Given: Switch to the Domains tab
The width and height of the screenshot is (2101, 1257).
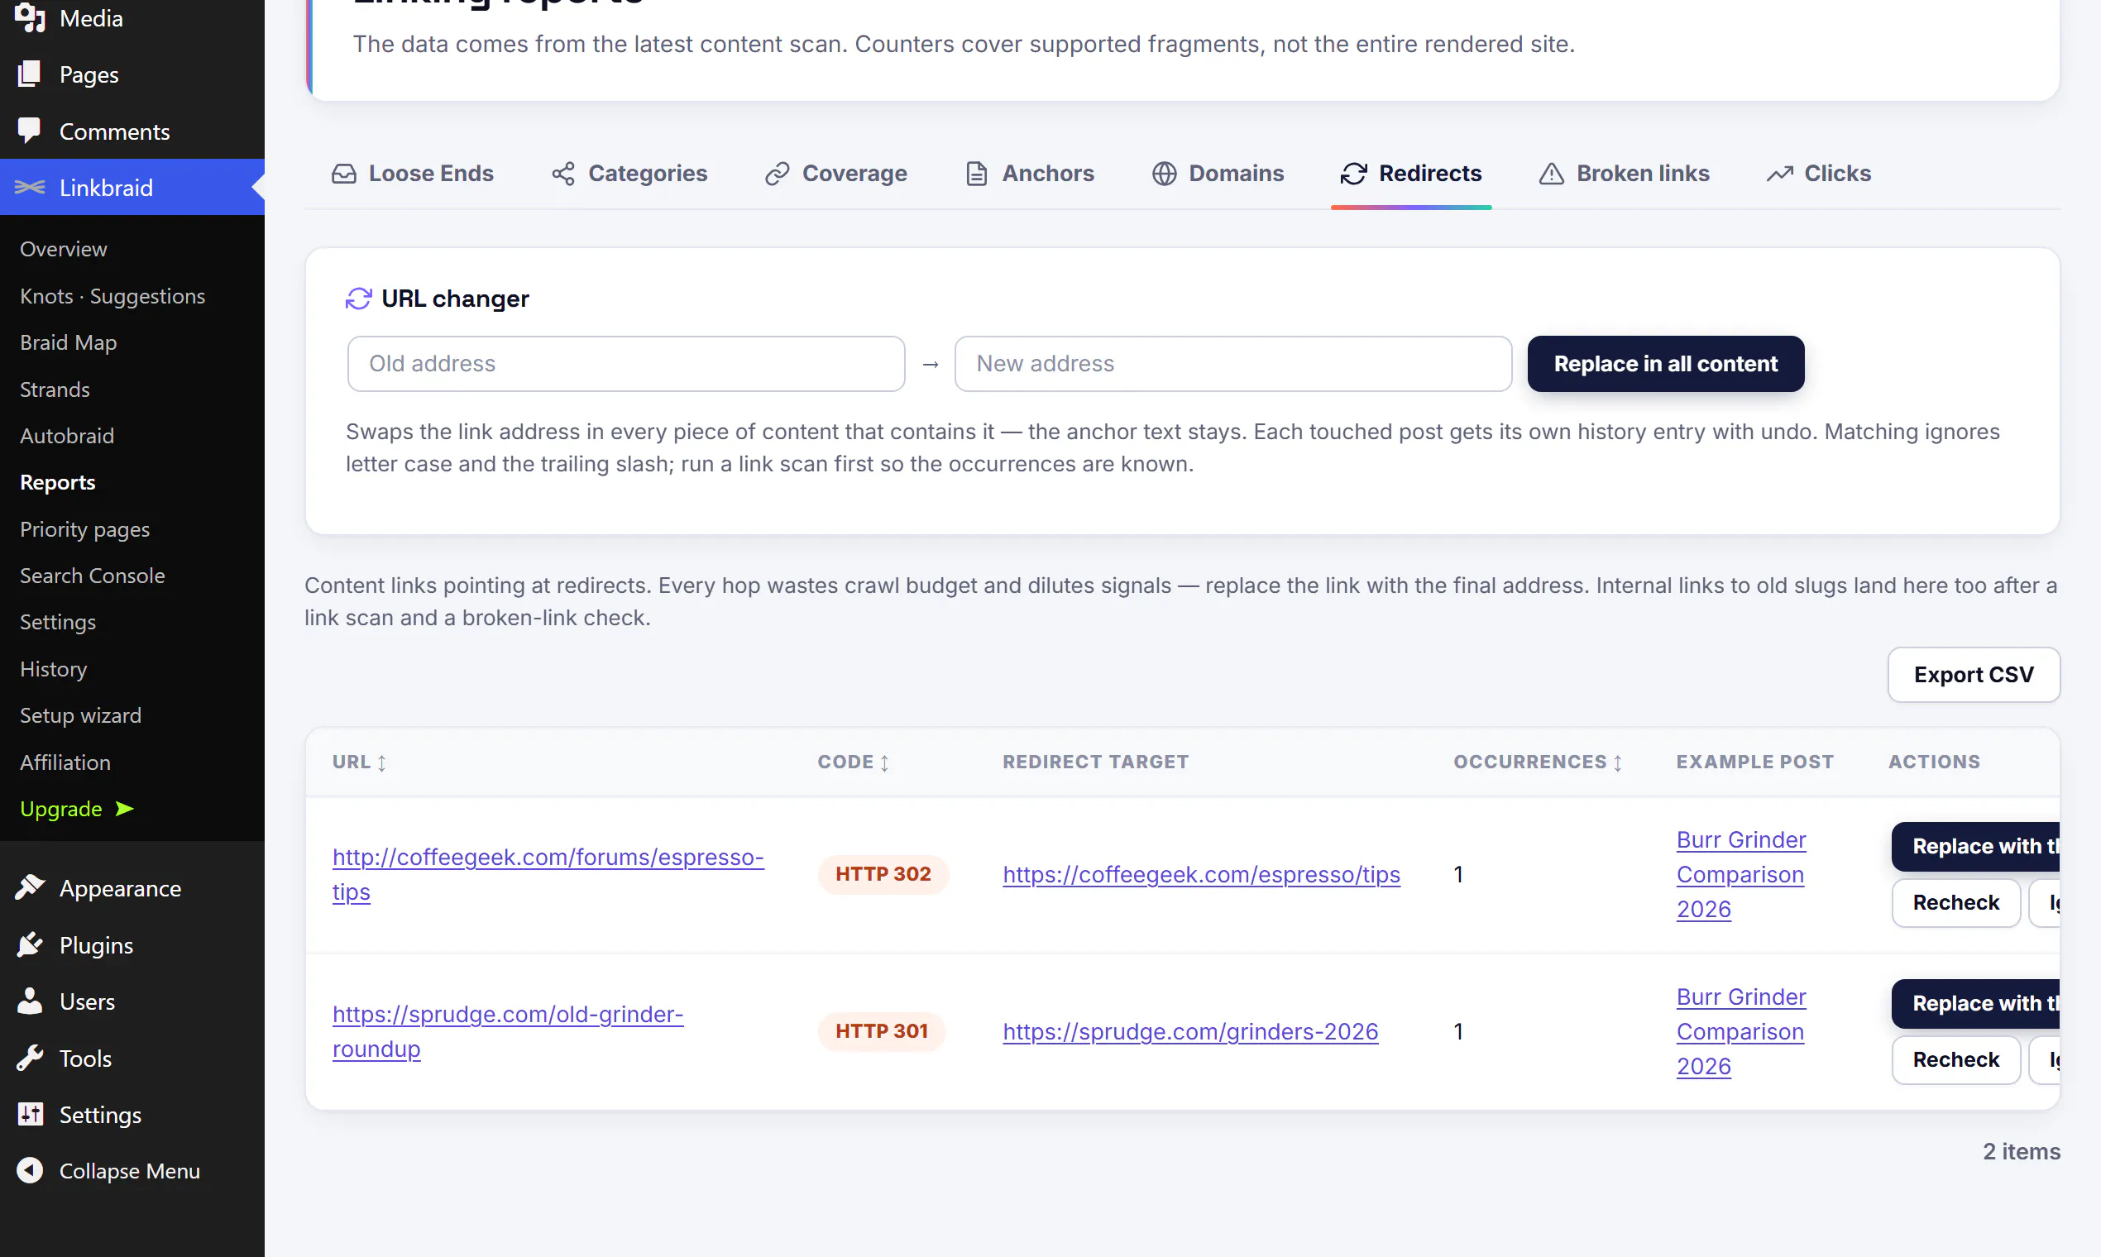Looking at the screenshot, I should tap(1218, 173).
